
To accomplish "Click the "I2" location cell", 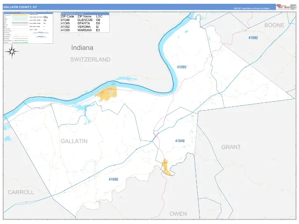I will (98, 27).
